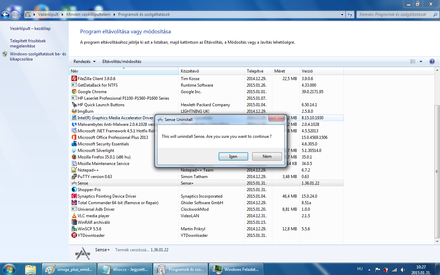Viewport: 440px width, 275px height.
Task: Expand the view options dropdown arrow
Action: 421,62
